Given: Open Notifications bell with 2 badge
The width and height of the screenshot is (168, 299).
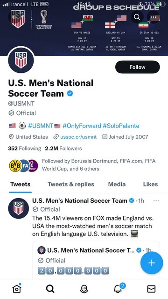Looking at the screenshot, I should [119, 289].
